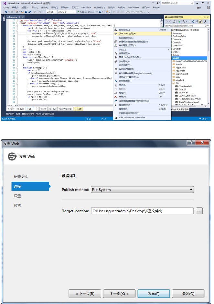Click the feedback icon next to Quick Launch
The width and height of the screenshot is (214, 304).
[x=158, y=3]
